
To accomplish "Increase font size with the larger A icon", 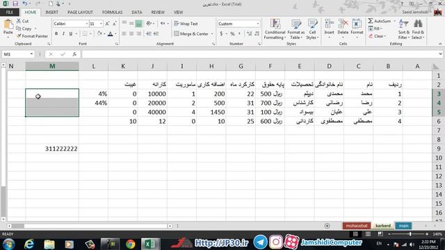I will click(x=107, y=24).
